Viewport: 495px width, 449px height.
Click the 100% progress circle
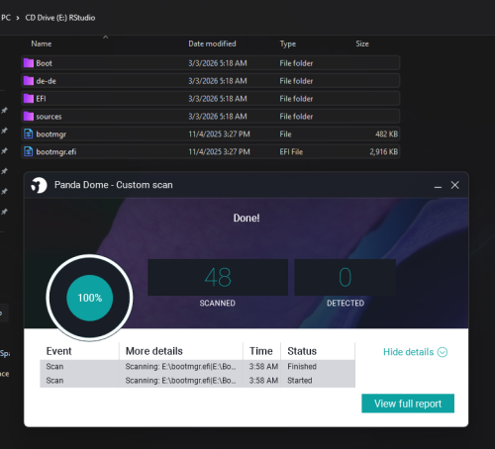point(90,298)
